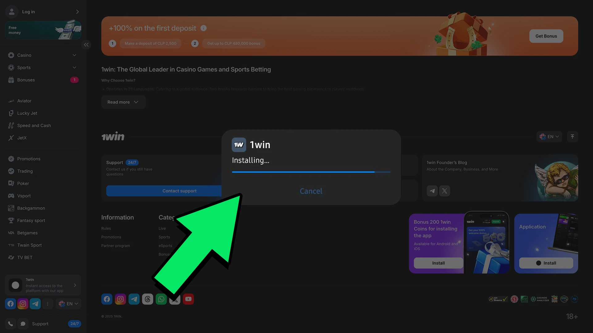593x333 pixels.
Task: Click the TV BET icon
Action: [11, 257]
